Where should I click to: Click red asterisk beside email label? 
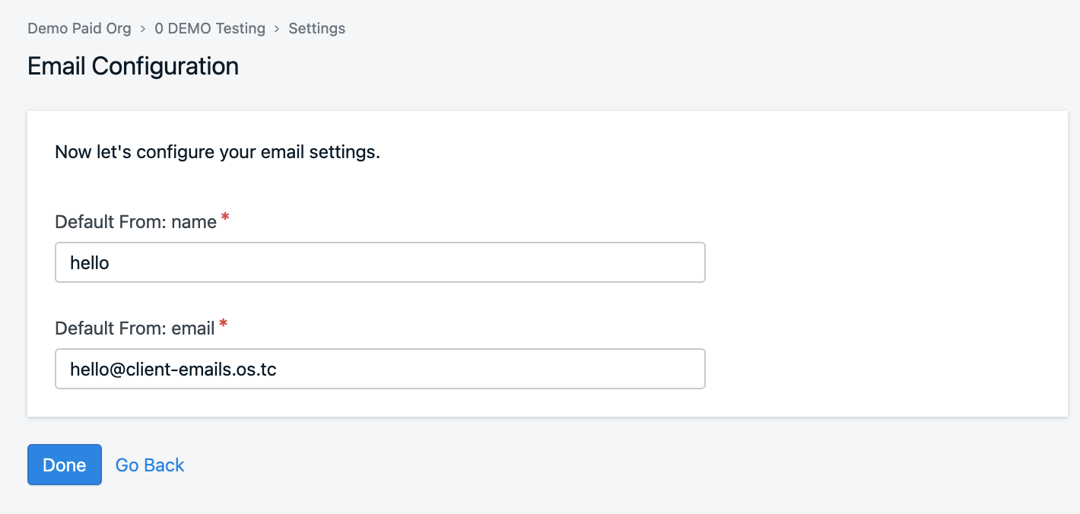pos(224,326)
